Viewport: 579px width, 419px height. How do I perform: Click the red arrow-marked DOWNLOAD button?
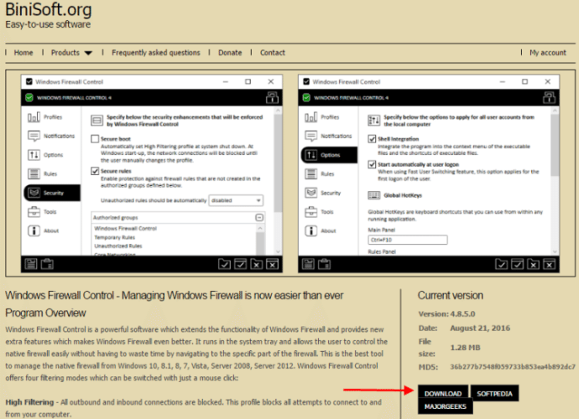[x=443, y=393]
